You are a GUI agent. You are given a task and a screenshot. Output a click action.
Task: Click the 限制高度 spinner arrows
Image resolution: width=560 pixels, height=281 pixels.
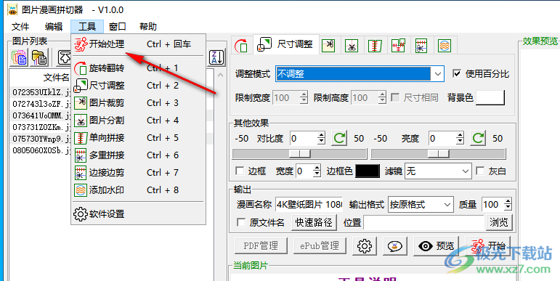(x=383, y=97)
